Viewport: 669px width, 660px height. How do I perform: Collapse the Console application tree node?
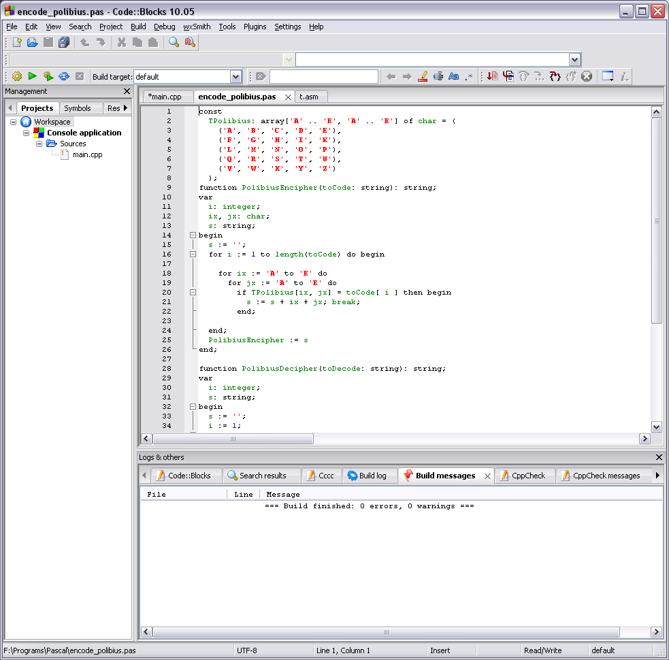[x=27, y=133]
